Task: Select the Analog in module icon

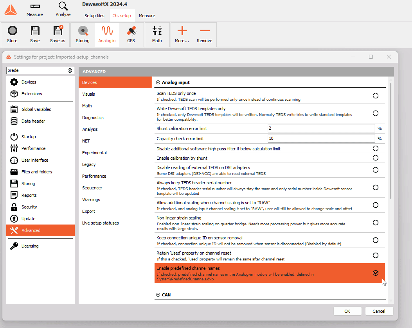Action: (x=107, y=31)
